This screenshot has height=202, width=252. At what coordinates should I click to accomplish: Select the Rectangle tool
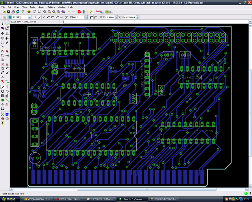click(x=2, y=96)
